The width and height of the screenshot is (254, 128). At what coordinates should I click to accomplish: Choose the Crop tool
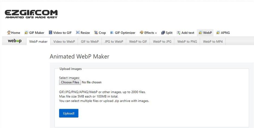[x=100, y=33]
